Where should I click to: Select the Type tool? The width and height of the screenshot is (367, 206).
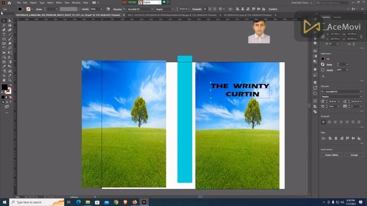4,34
